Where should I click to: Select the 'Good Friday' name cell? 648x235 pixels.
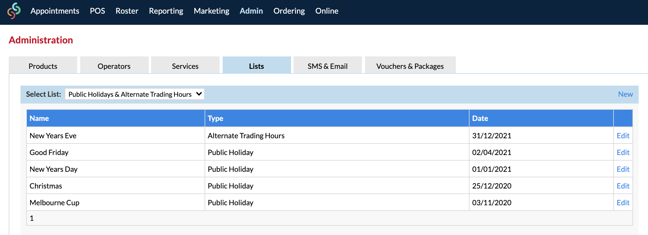click(x=116, y=152)
